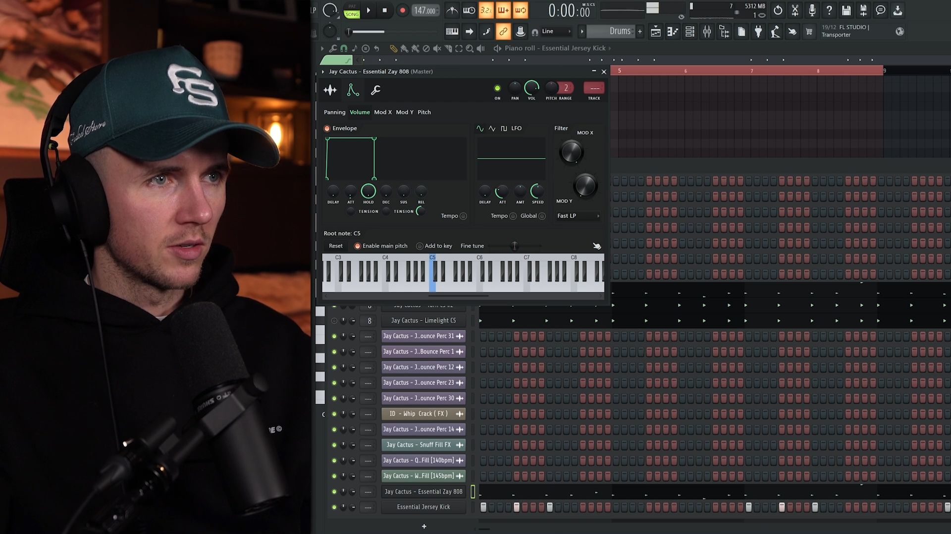951x534 pixels.
Task: Switch to the Panning tab
Action: pyautogui.click(x=334, y=112)
